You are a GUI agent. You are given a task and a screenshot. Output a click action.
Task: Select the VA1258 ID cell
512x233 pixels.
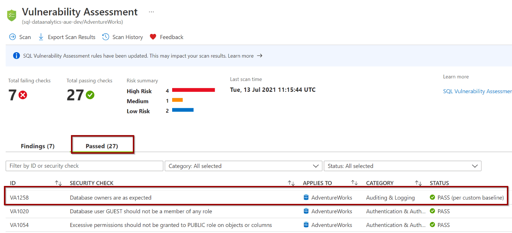tap(19, 198)
